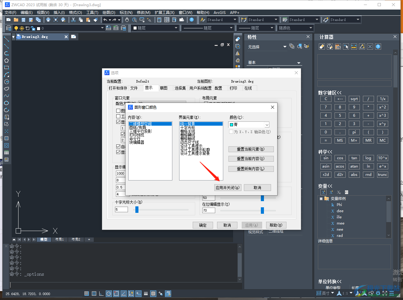Select the Rectangle tool in left toolbar
The image size is (403, 300).
point(6,67)
